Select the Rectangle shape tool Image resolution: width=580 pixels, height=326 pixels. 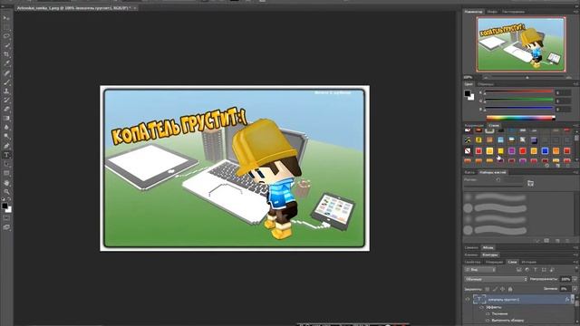coord(6,173)
